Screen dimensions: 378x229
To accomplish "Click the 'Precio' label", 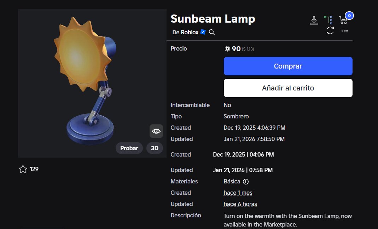I will 179,49.
